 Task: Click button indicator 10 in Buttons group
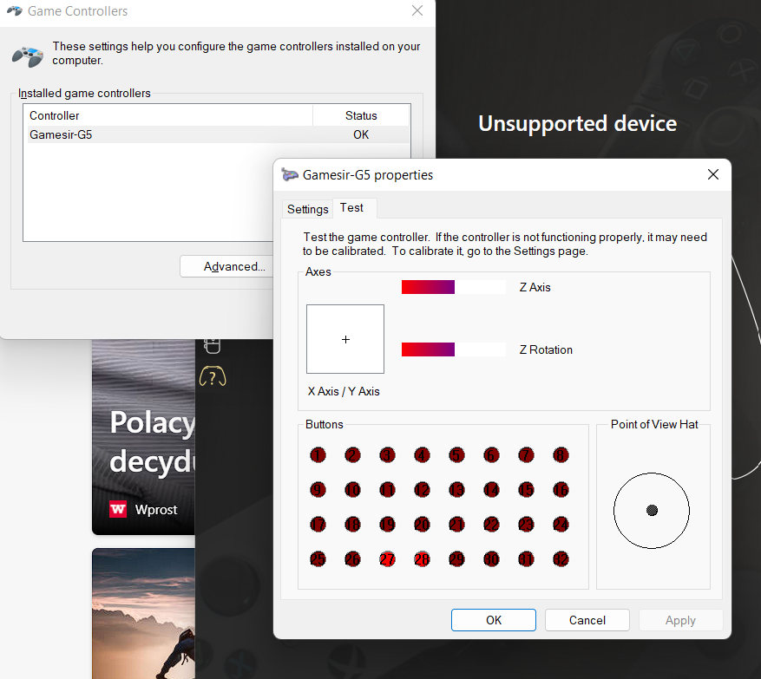(352, 490)
